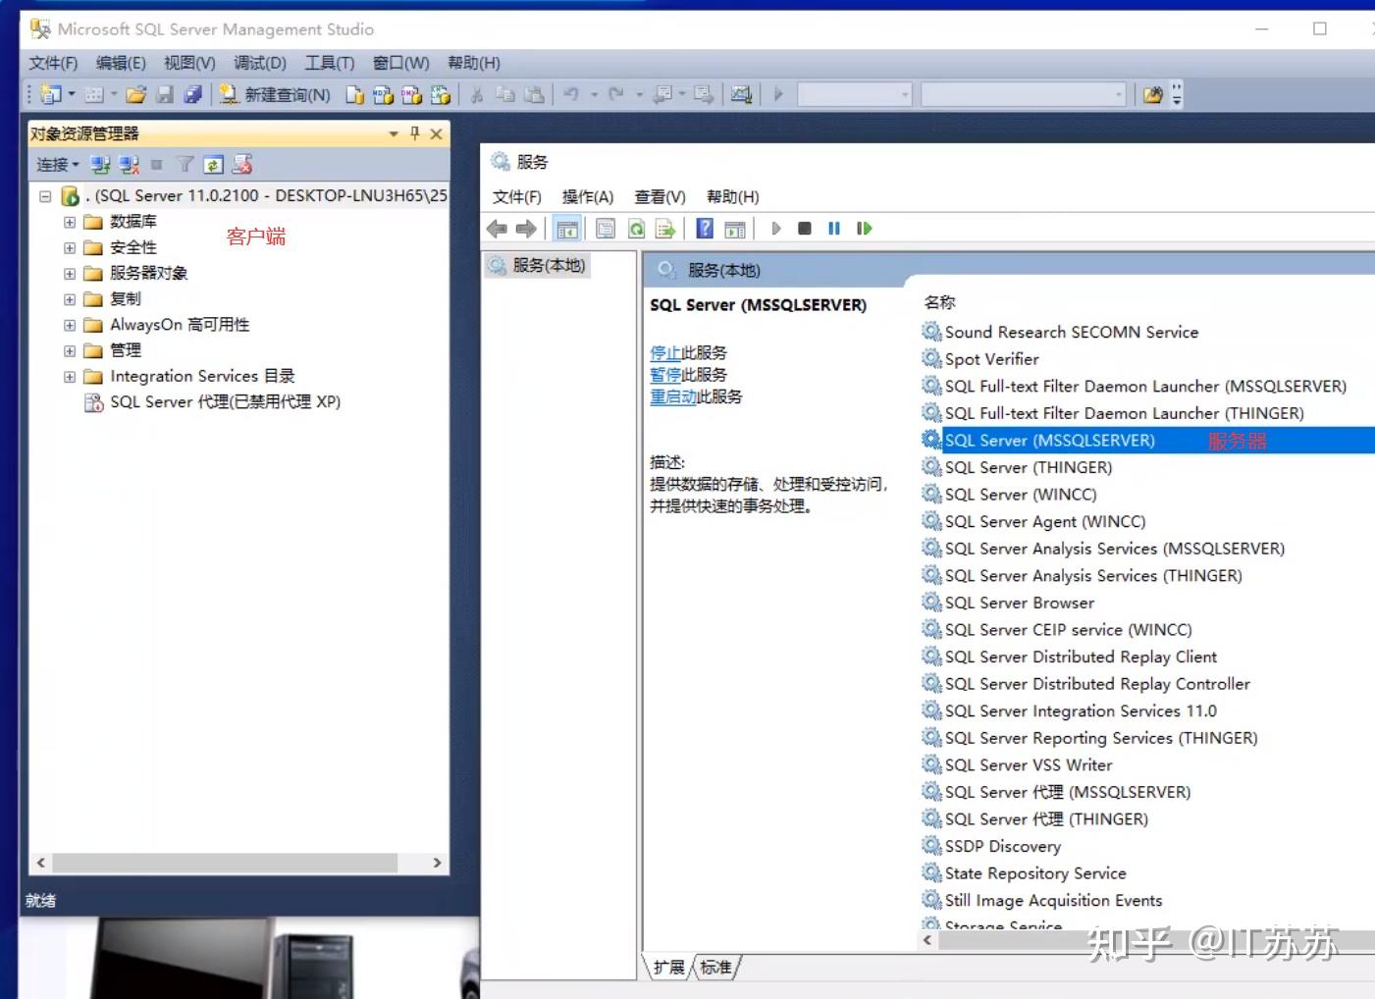The width and height of the screenshot is (1375, 999).
Task: Expand the 安全性 folder node
Action: [70, 247]
